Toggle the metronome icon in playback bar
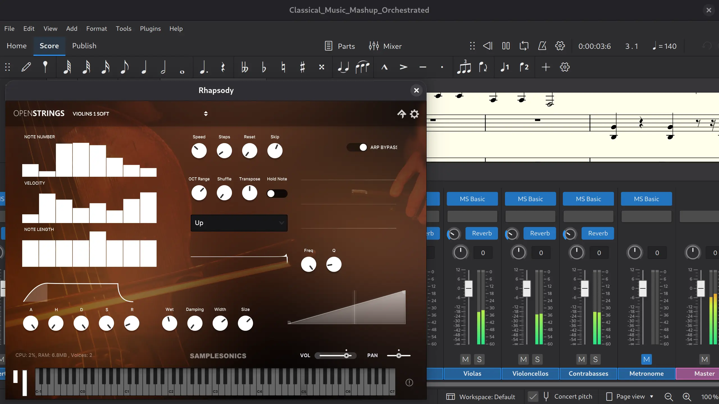Screen dimensions: 719x404 point(542,46)
